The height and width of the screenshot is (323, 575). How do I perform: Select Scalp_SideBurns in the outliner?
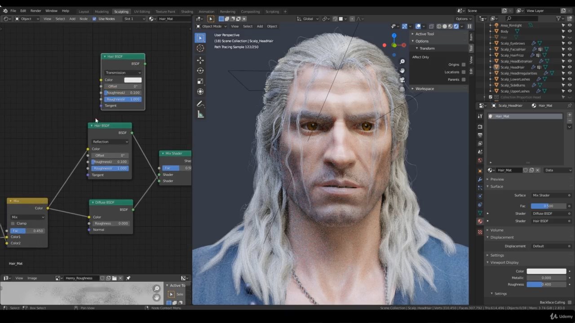tap(513, 85)
